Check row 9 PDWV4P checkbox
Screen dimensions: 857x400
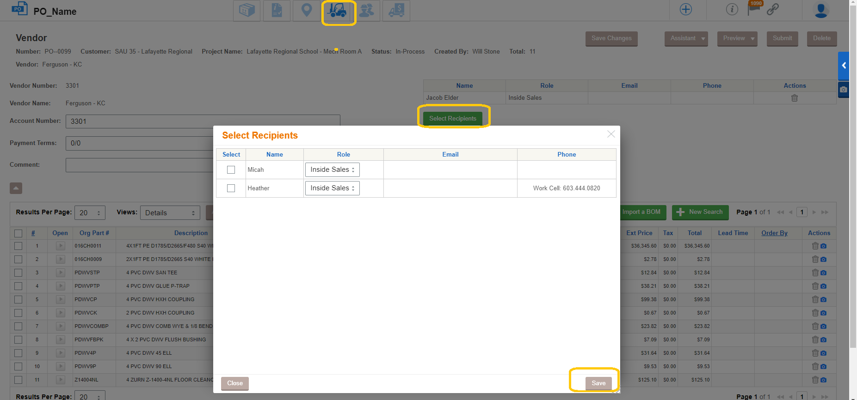point(18,353)
